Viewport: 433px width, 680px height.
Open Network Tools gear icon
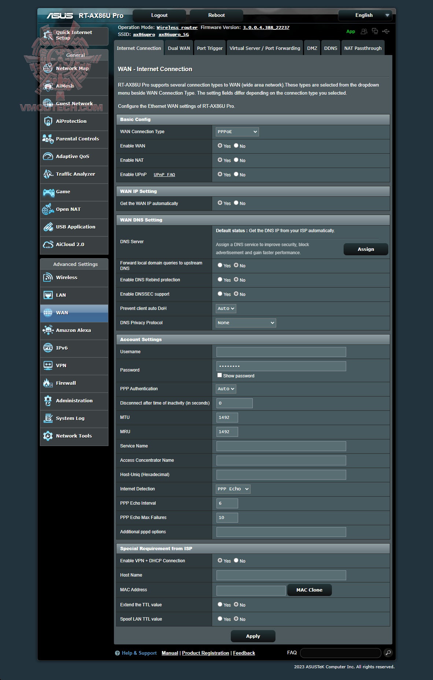[x=48, y=436]
